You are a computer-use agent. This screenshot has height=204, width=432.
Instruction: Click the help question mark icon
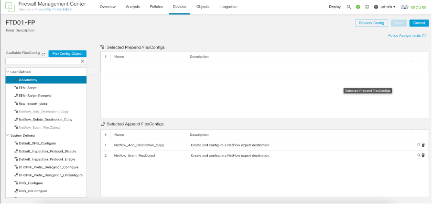[x=376, y=7]
